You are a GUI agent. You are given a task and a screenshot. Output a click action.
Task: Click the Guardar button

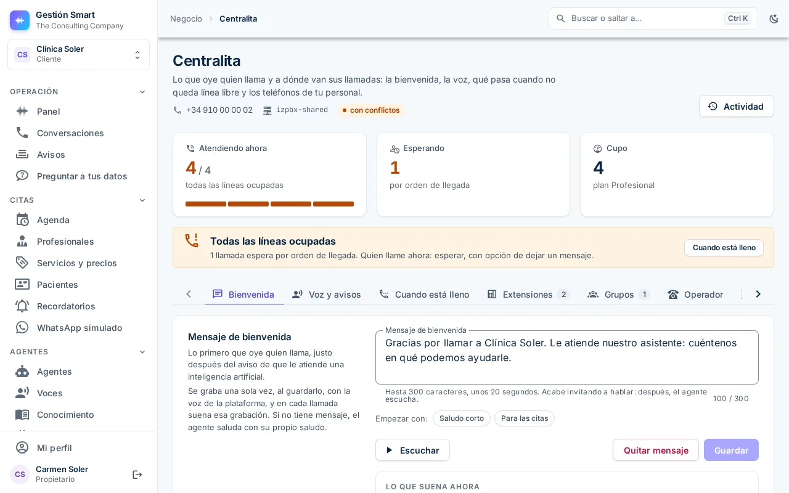click(x=731, y=450)
